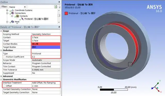
Task: Toggle the Friction Coefficient parameter checkbox
Action: [x=4, y=57]
